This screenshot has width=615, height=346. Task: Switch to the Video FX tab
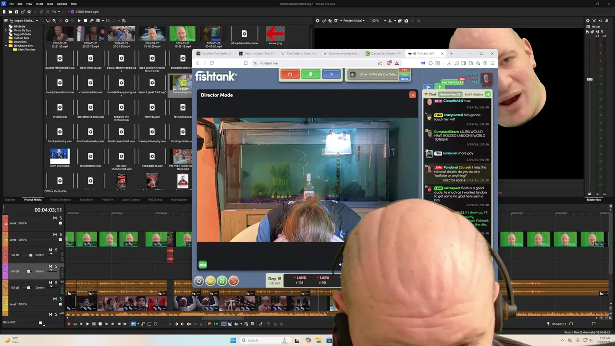(x=108, y=199)
